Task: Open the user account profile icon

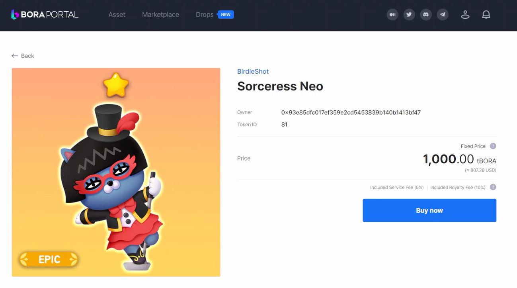Action: 465,15
